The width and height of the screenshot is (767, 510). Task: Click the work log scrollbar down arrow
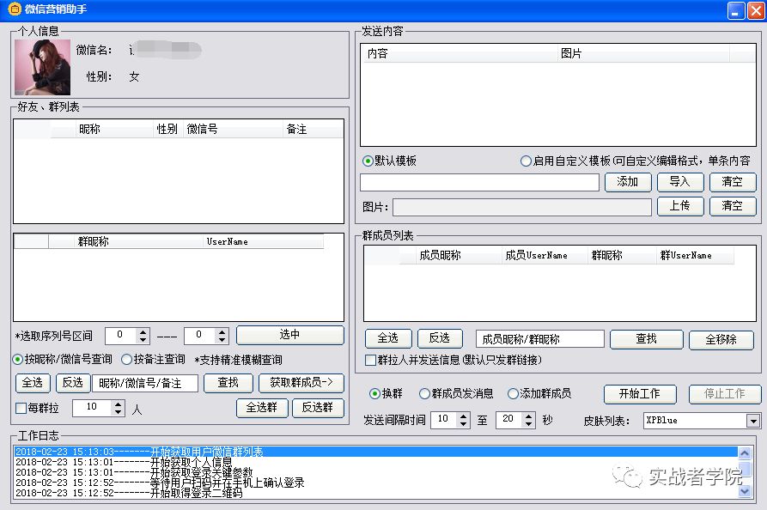click(x=745, y=491)
